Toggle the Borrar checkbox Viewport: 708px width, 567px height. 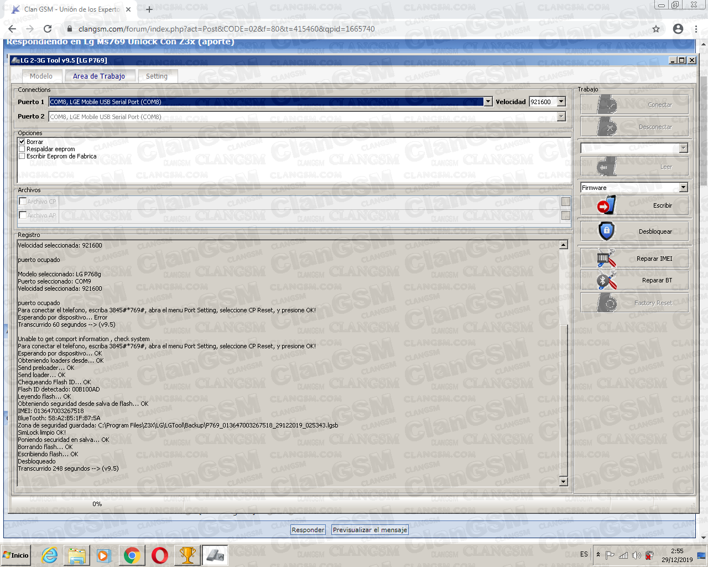[x=22, y=142]
